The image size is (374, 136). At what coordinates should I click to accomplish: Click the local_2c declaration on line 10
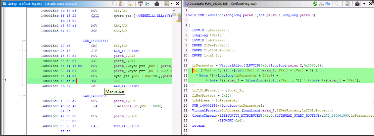[206, 55]
